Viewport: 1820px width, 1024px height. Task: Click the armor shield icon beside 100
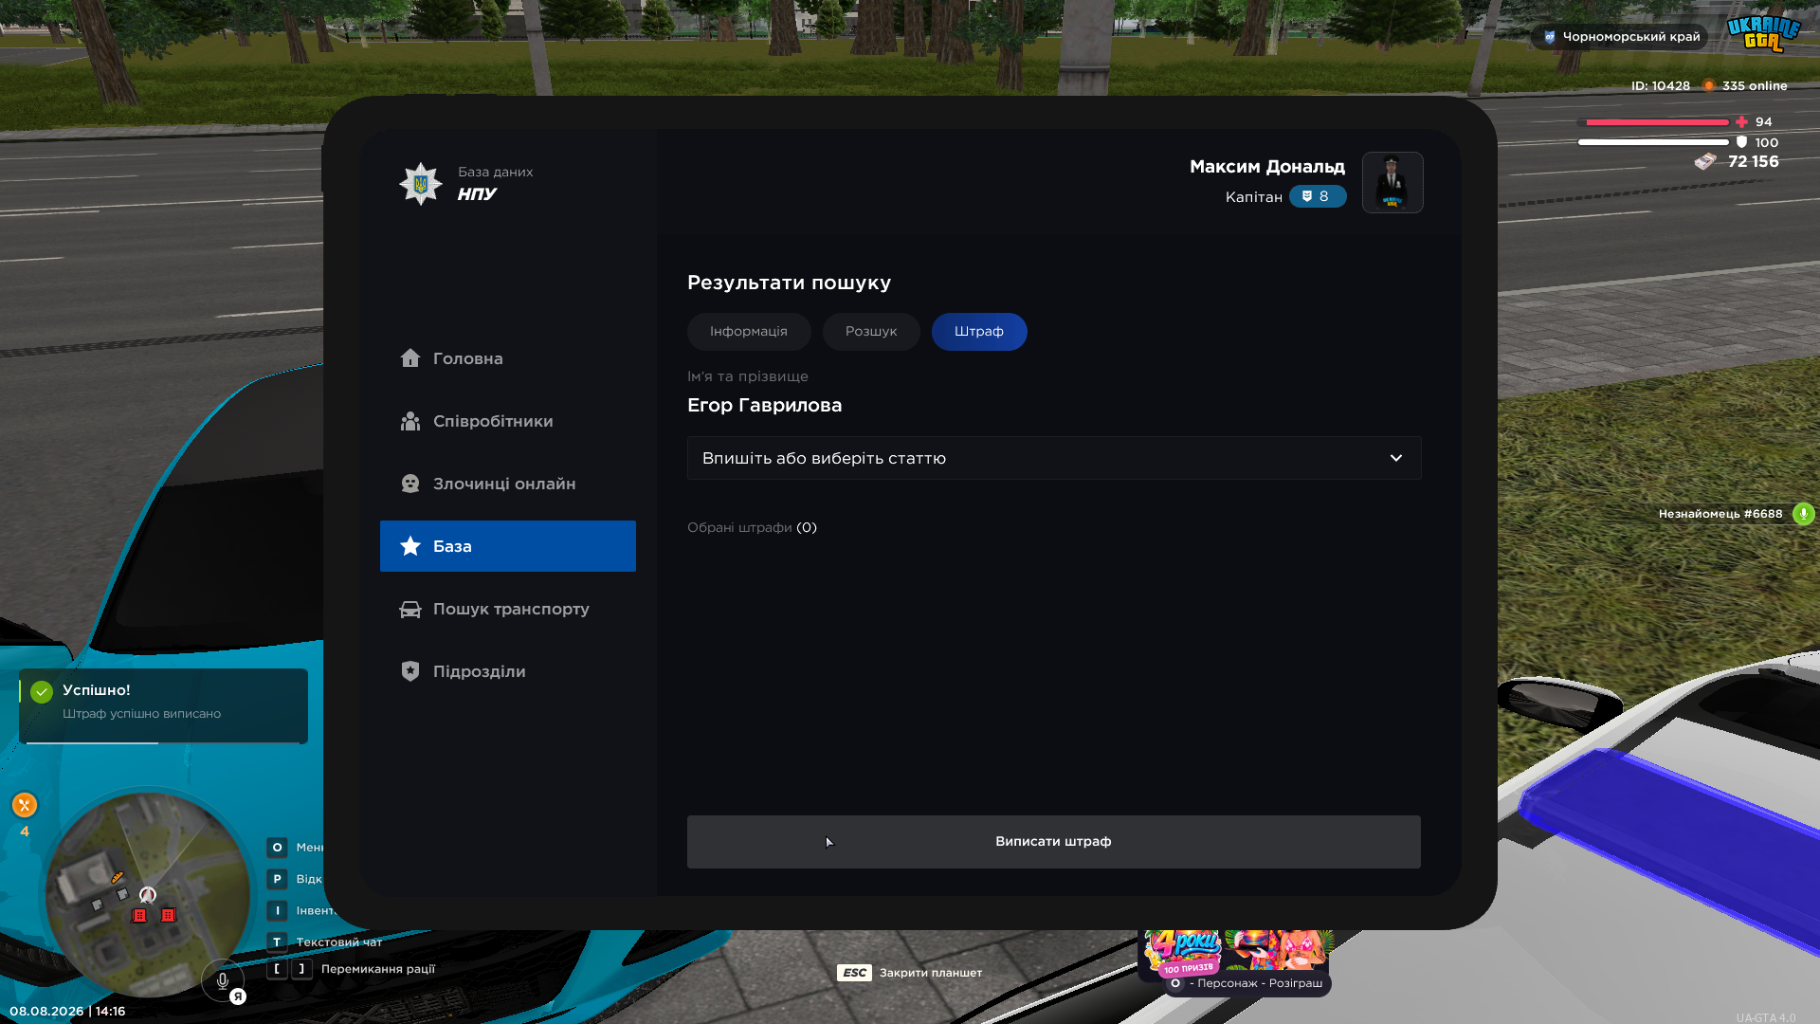1741,142
